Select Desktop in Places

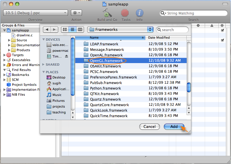coord(56,77)
